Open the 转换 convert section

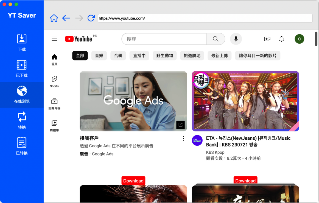[22, 120]
